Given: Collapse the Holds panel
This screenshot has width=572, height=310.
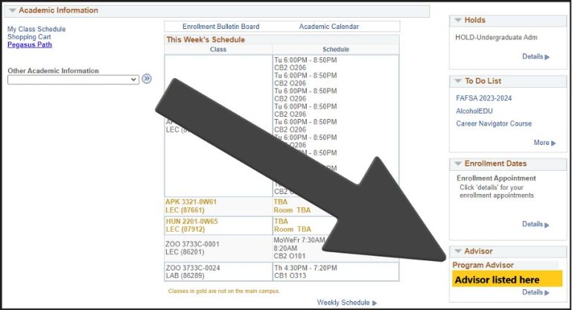Looking at the screenshot, I should click(x=458, y=20).
